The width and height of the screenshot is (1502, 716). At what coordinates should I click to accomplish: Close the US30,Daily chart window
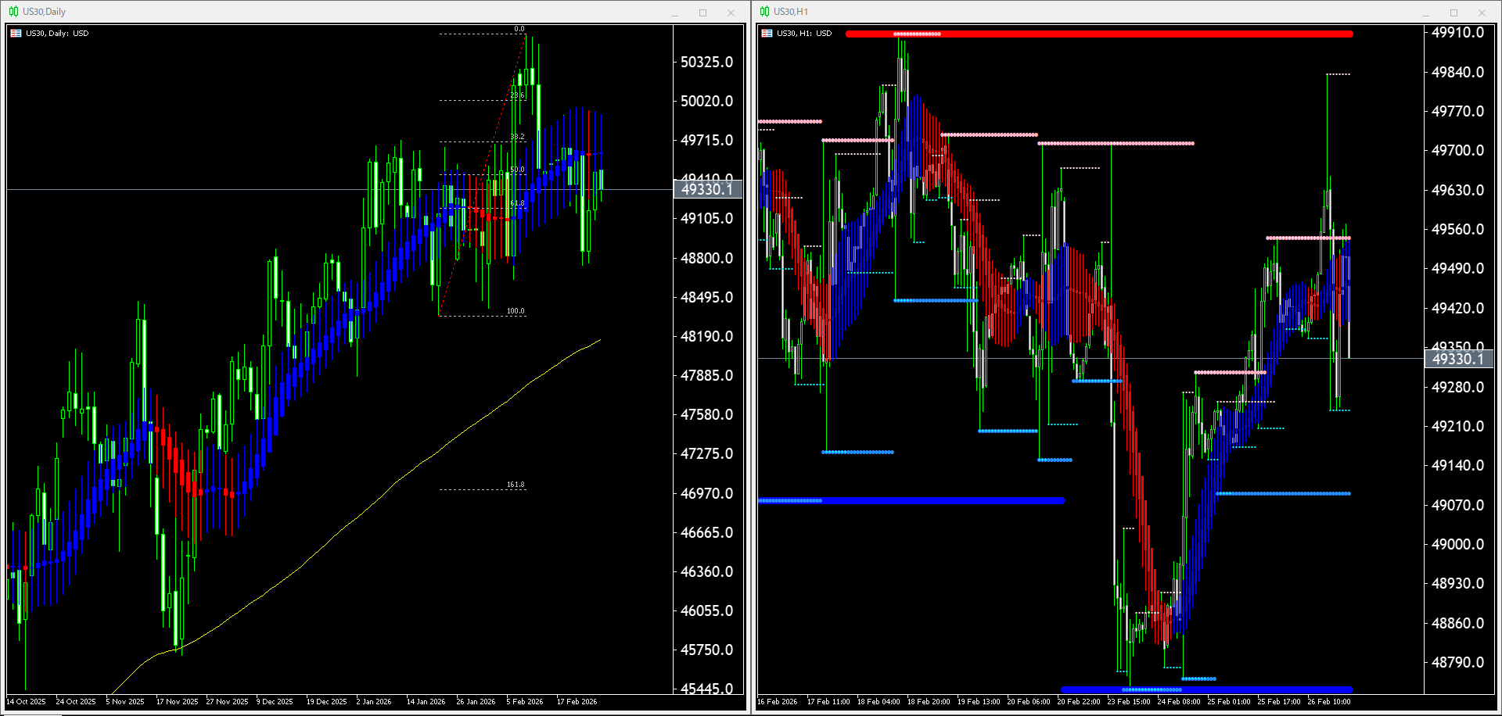coord(731,13)
